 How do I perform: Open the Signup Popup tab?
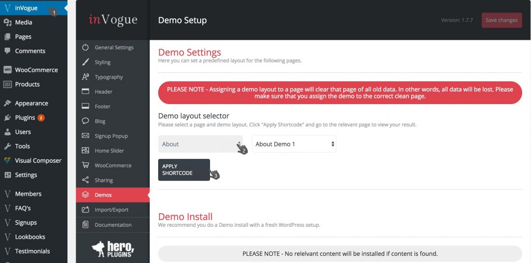pos(113,136)
